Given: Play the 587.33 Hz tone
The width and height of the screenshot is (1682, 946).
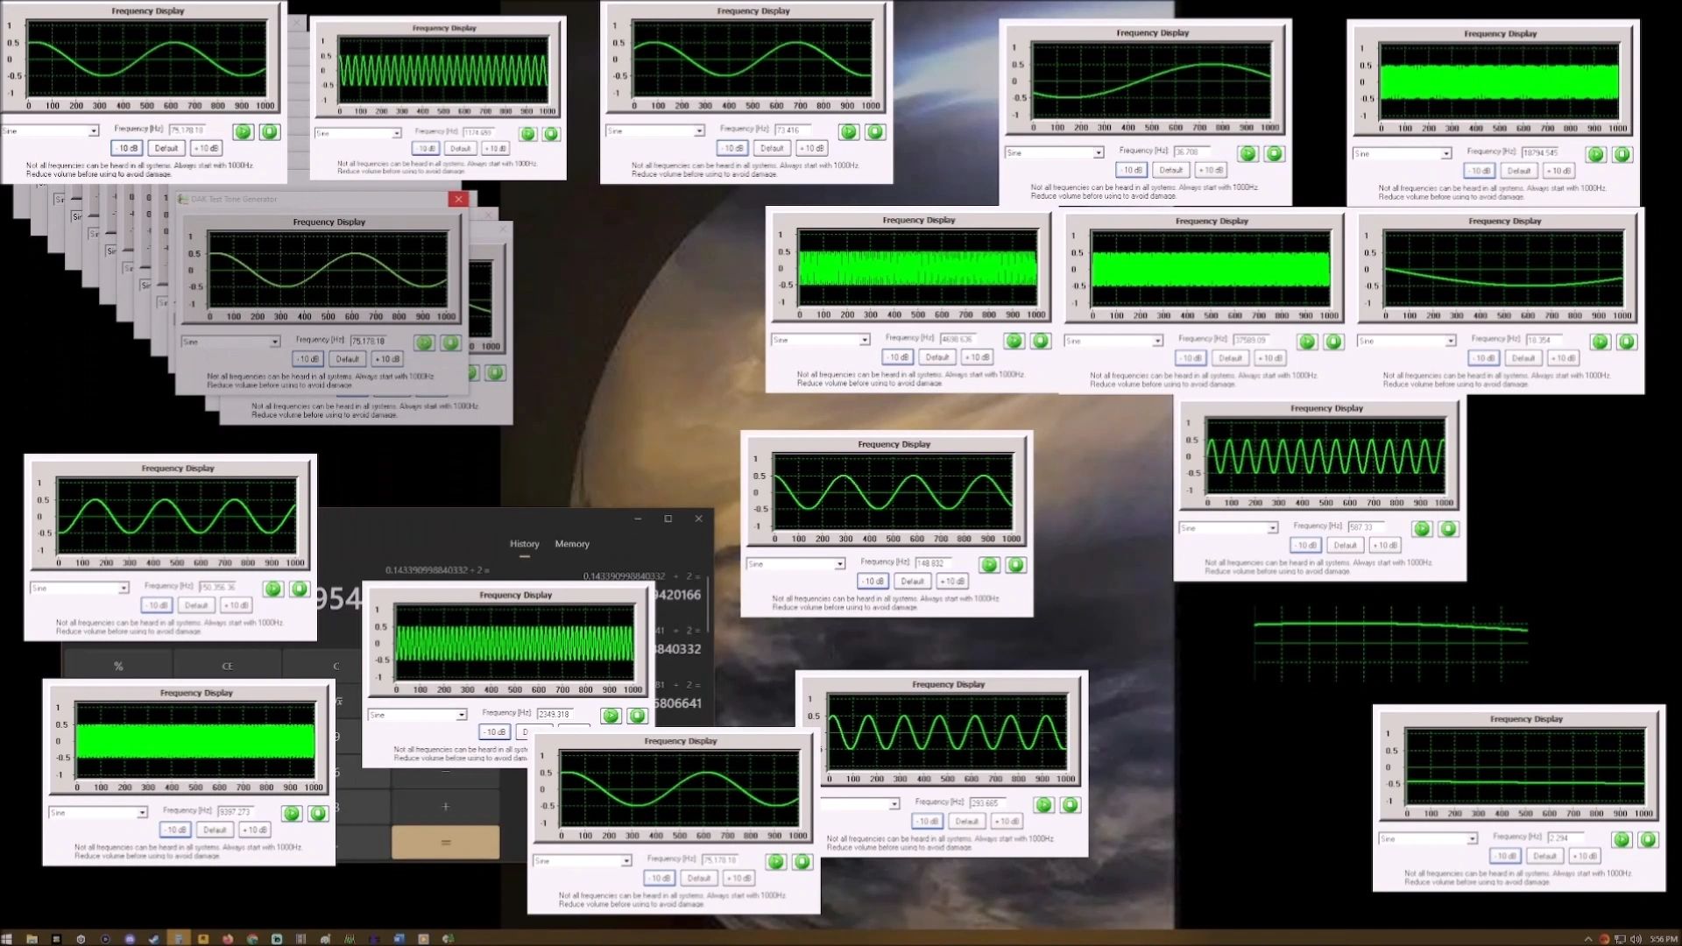Looking at the screenshot, I should 1422,529.
